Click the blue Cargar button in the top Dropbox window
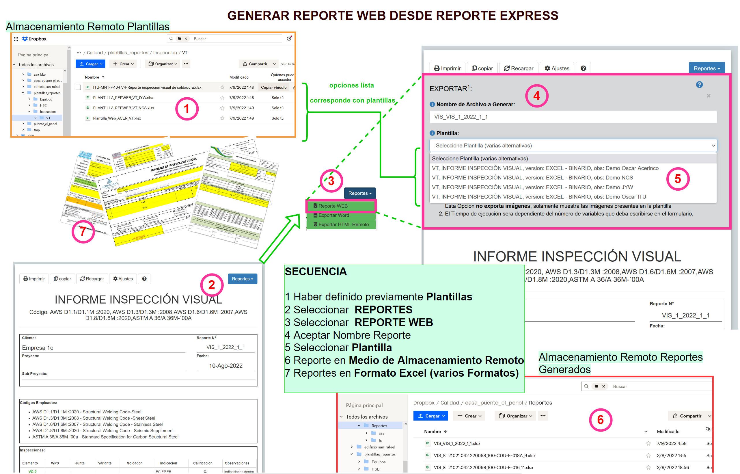 click(x=90, y=64)
